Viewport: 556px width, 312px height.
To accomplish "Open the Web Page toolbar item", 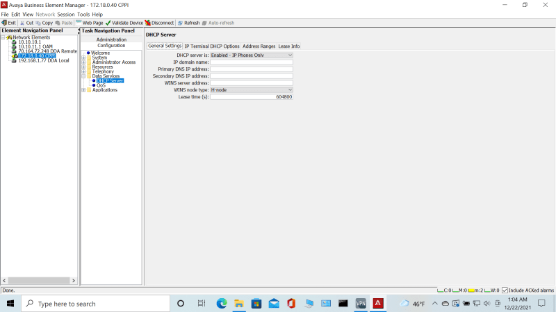I will coord(90,23).
